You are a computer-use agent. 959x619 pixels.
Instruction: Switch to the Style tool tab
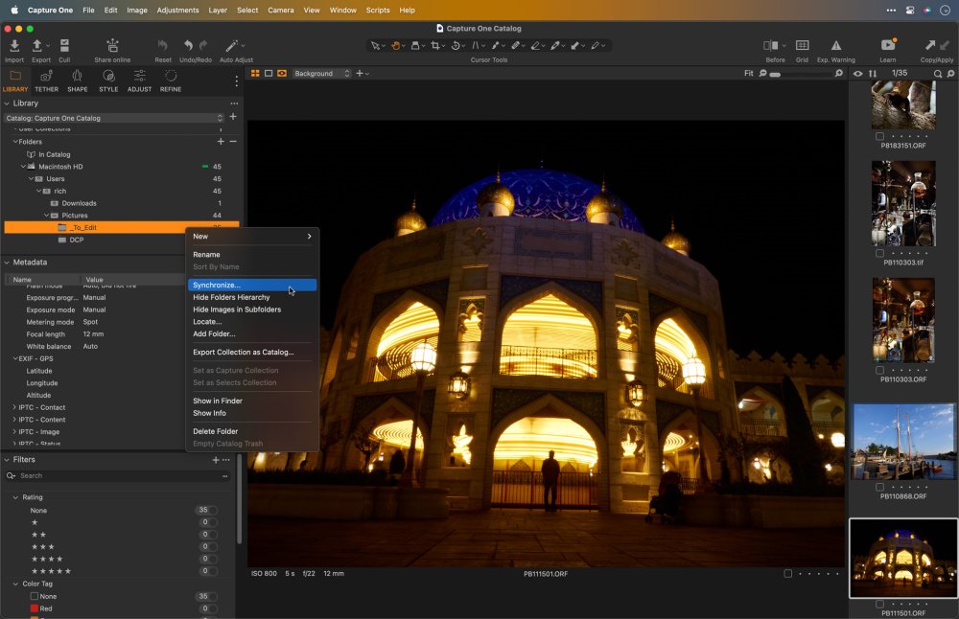pyautogui.click(x=108, y=77)
